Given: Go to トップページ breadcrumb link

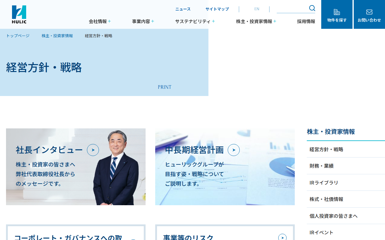Looking at the screenshot, I should [18, 36].
